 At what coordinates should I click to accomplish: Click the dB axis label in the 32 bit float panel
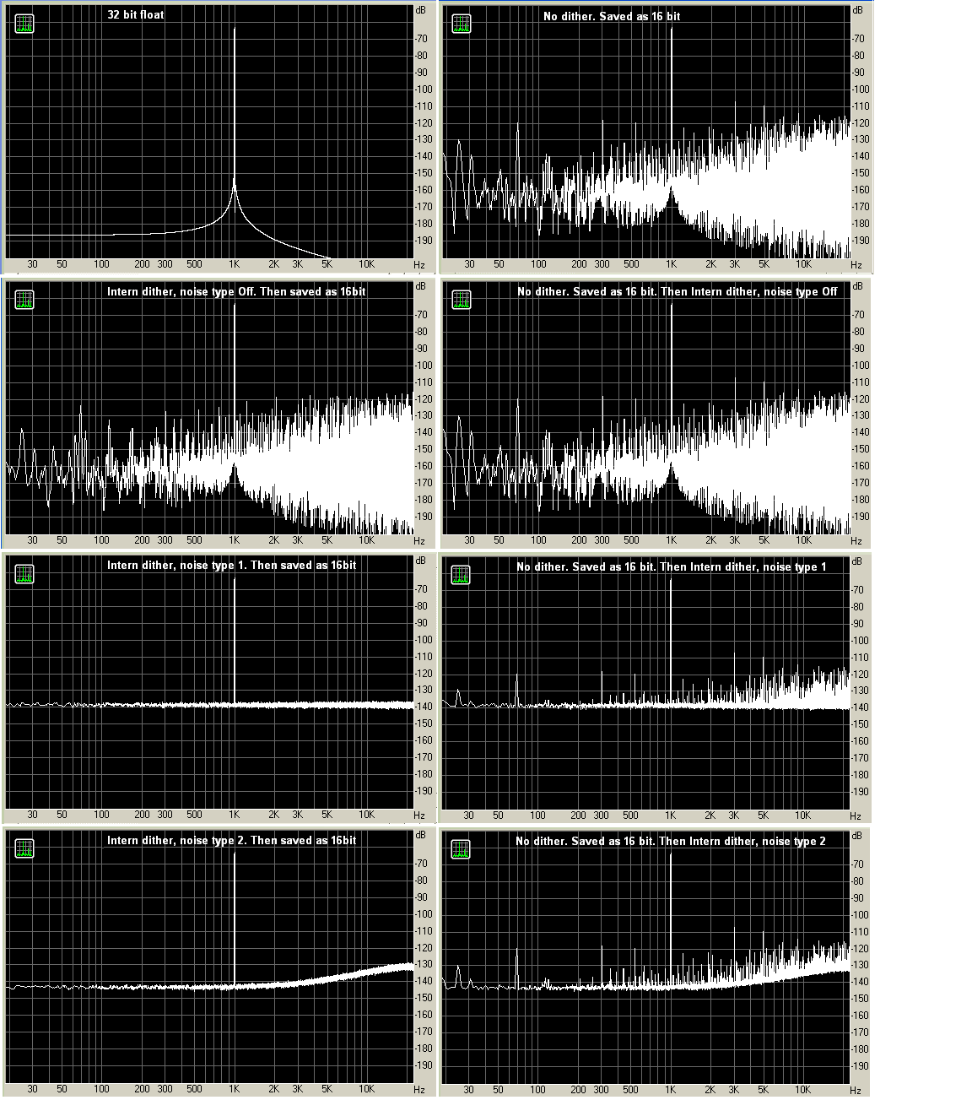[420, 11]
